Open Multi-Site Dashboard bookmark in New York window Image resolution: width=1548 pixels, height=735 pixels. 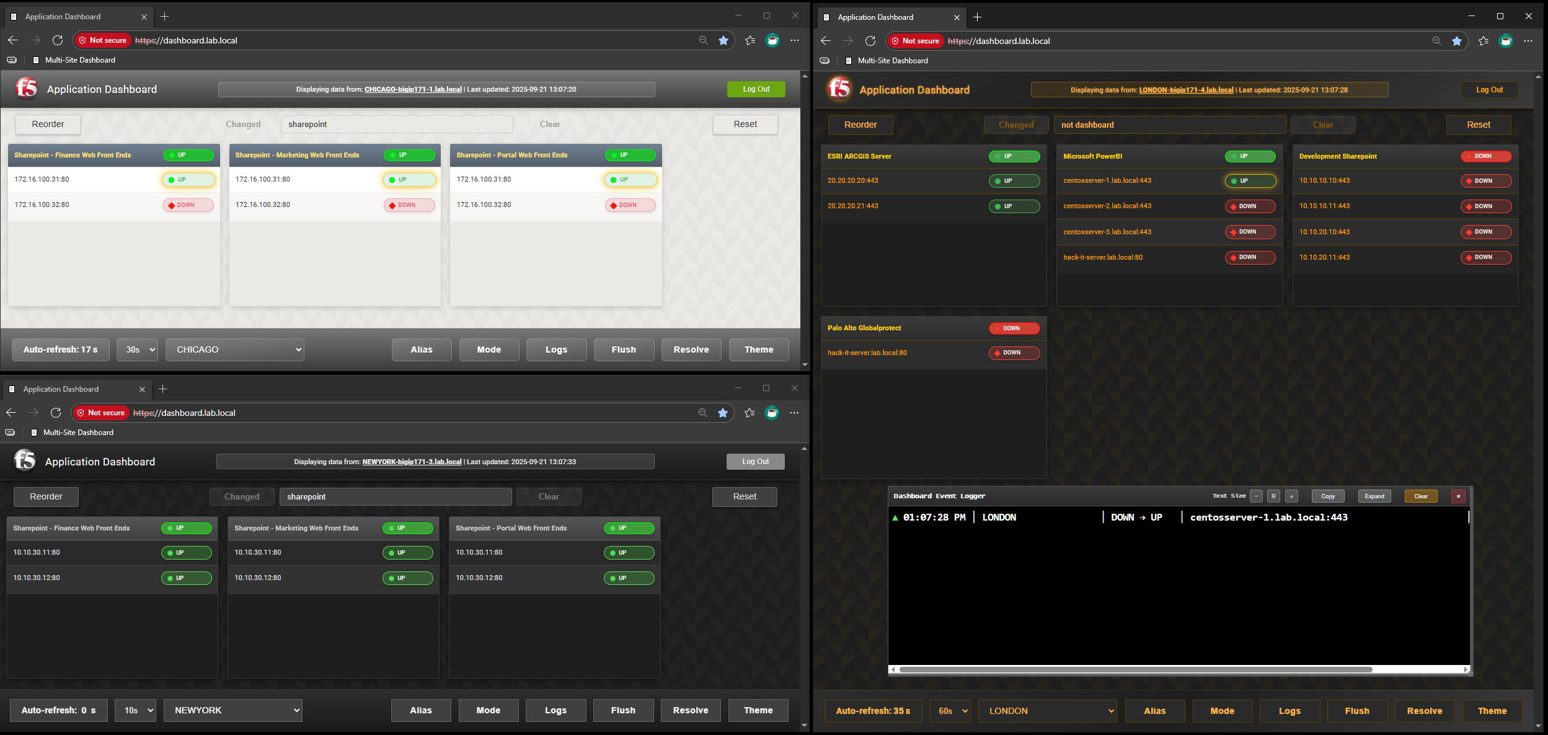[x=71, y=433]
